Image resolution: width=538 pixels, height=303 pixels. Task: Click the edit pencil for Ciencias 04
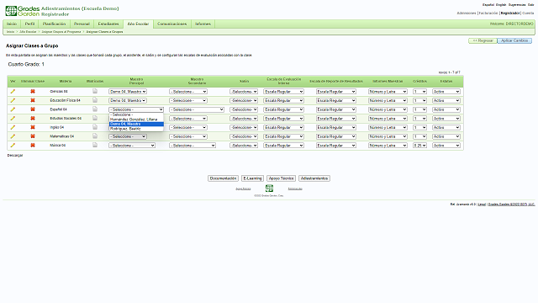pos(13,92)
